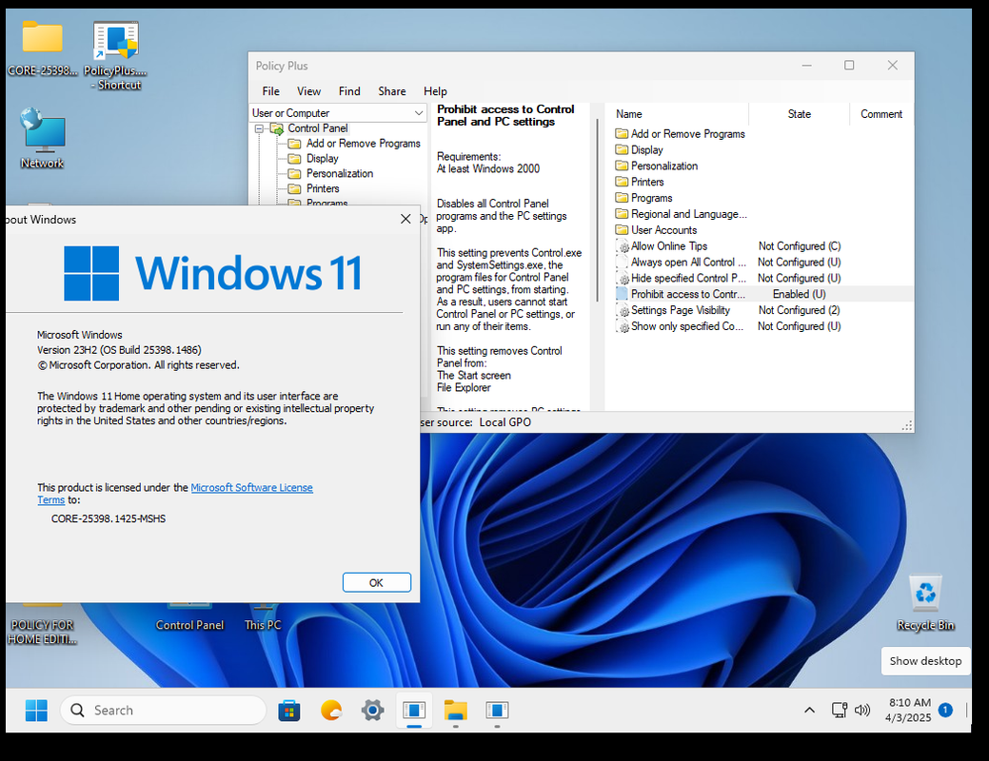Click the Settings Page Visibility policy icon
This screenshot has width=989, height=761.
[623, 310]
